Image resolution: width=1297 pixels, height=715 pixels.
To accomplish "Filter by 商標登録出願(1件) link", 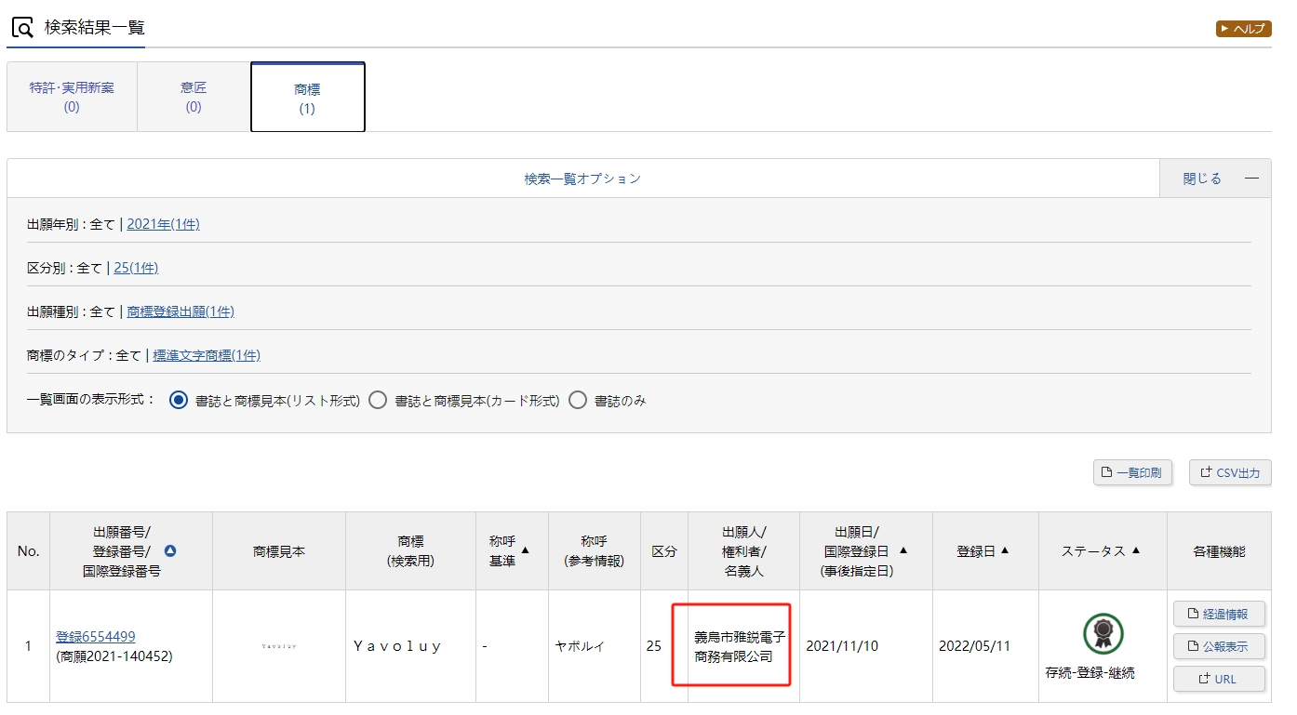I will pos(181,311).
